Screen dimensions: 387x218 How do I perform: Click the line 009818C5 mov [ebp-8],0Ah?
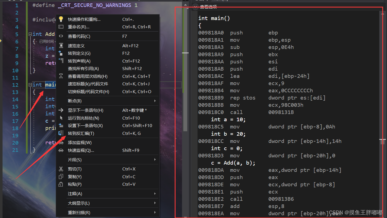[x=267, y=127]
